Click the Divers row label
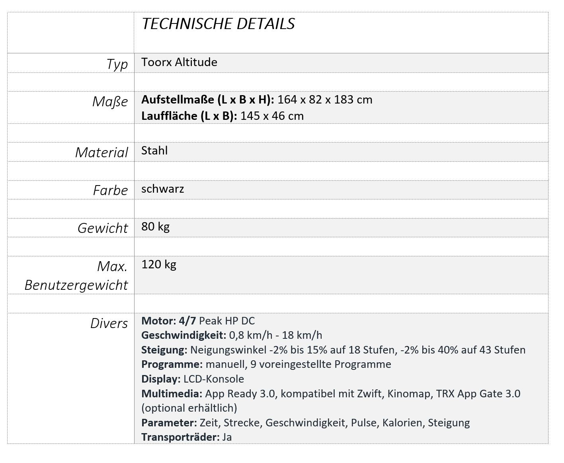Screen dimensions: 564x463 click(x=109, y=323)
